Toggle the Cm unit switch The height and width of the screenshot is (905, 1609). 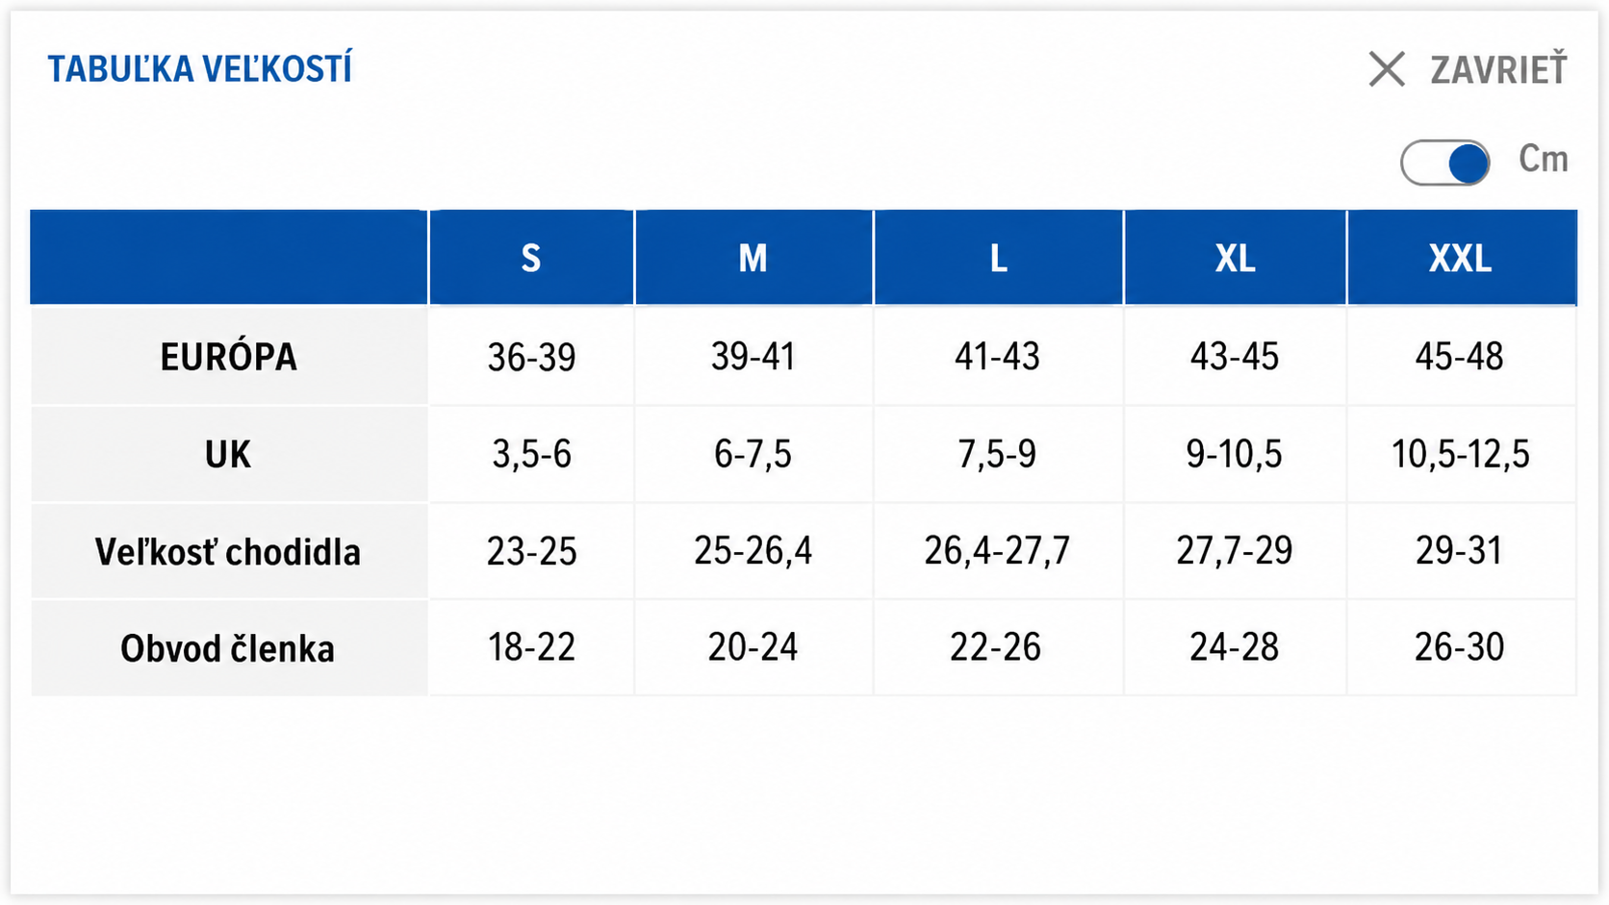(1444, 163)
